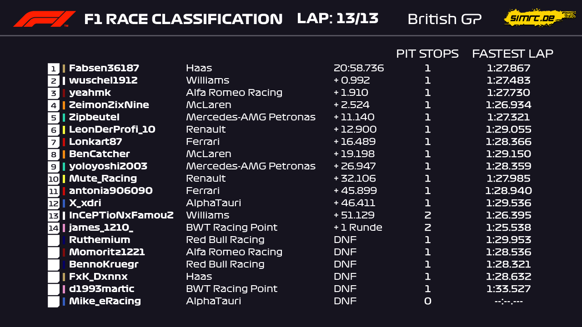
Task: Click winner's race time 20:58.736
Action: (x=359, y=69)
